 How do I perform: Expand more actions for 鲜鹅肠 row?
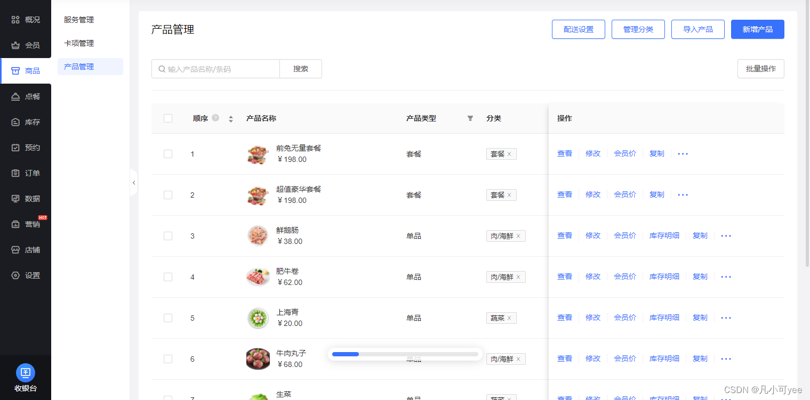click(726, 236)
